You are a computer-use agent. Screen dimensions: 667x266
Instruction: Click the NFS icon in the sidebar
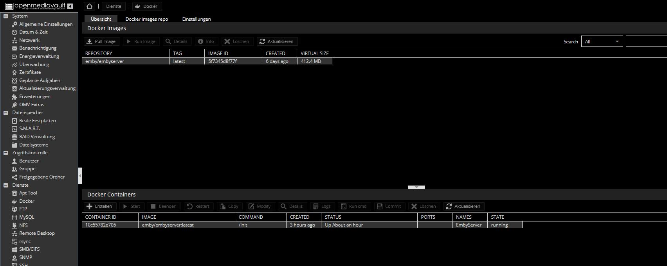(14, 225)
